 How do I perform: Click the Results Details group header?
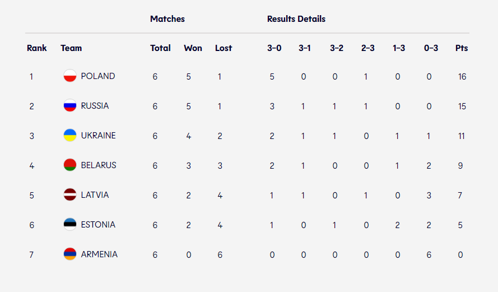(x=296, y=19)
